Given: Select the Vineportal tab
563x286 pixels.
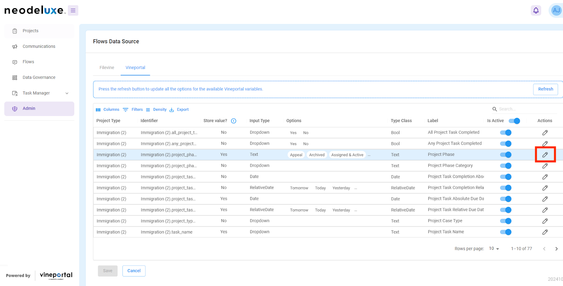Looking at the screenshot, I should pos(135,68).
